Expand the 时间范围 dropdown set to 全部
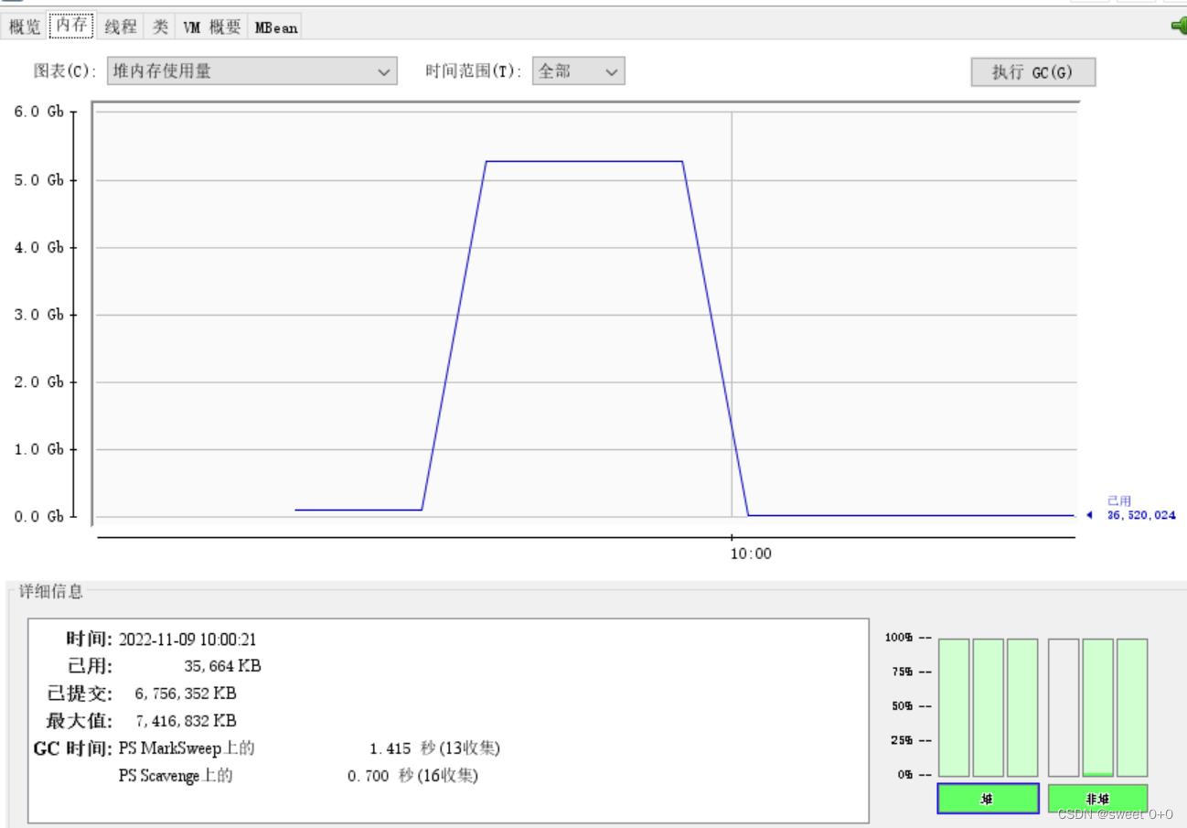The width and height of the screenshot is (1187, 828). [578, 70]
